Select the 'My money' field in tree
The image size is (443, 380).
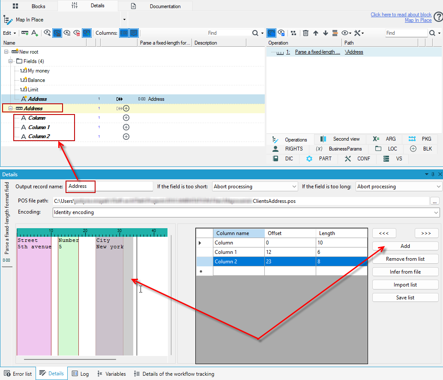click(x=39, y=71)
